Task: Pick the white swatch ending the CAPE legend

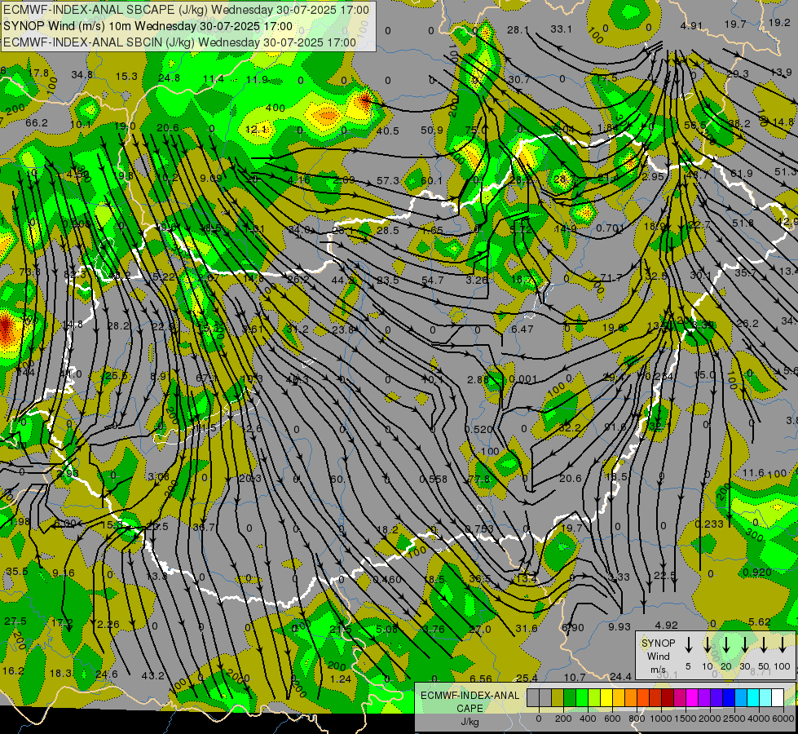Action: click(777, 697)
